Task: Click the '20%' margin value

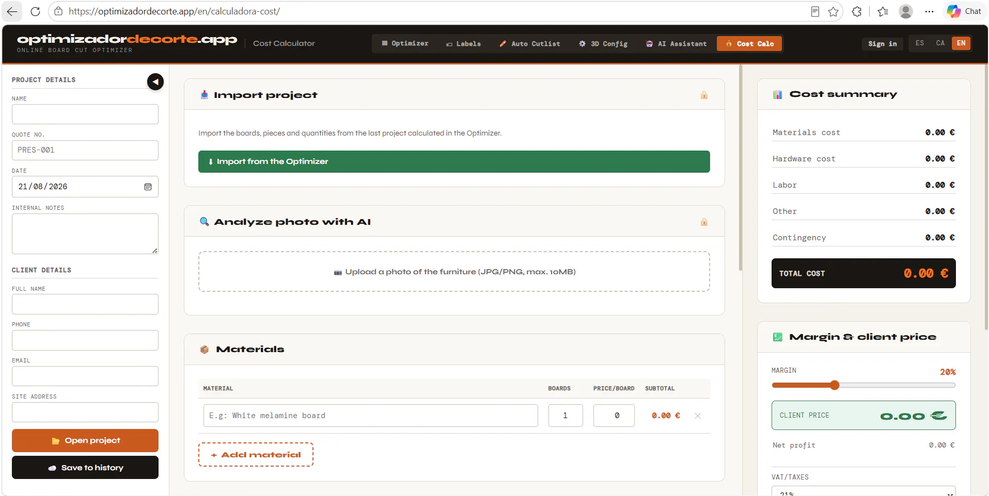Action: (x=948, y=372)
